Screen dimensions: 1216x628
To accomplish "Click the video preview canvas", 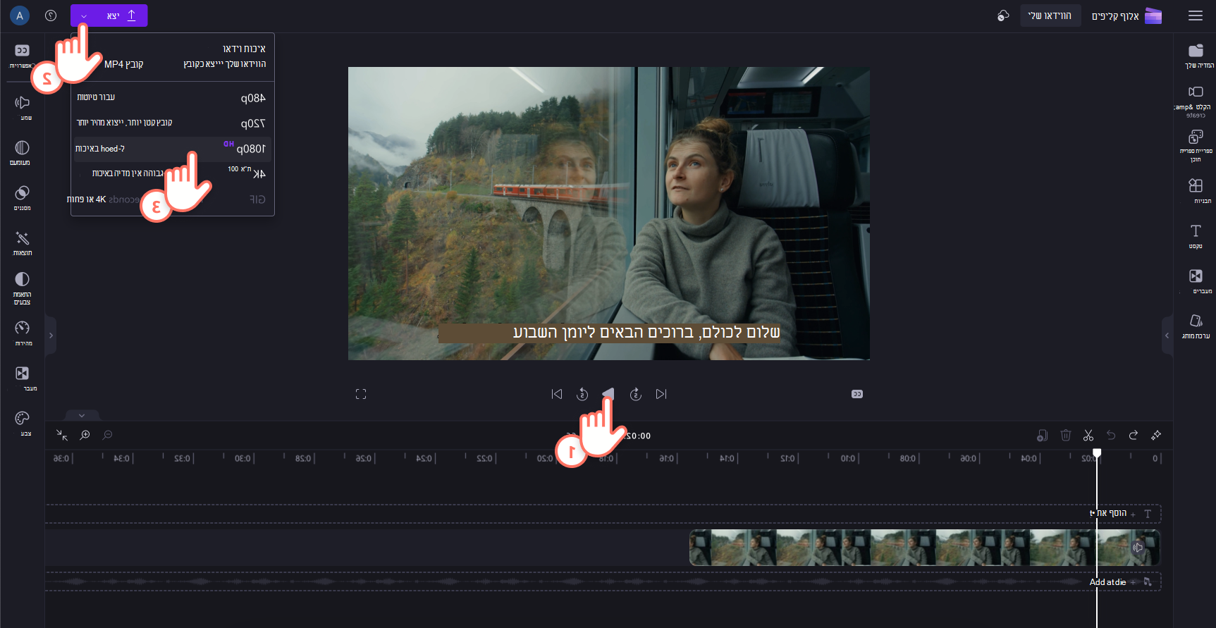I will click(x=609, y=214).
